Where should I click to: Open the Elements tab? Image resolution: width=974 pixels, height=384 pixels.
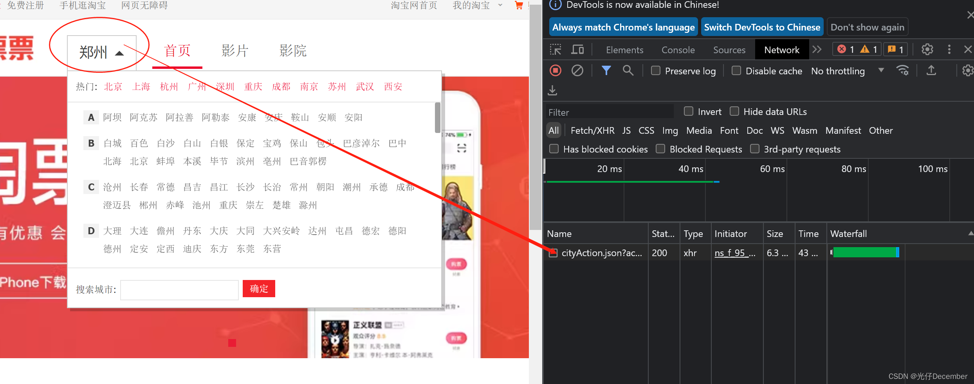[624, 50]
